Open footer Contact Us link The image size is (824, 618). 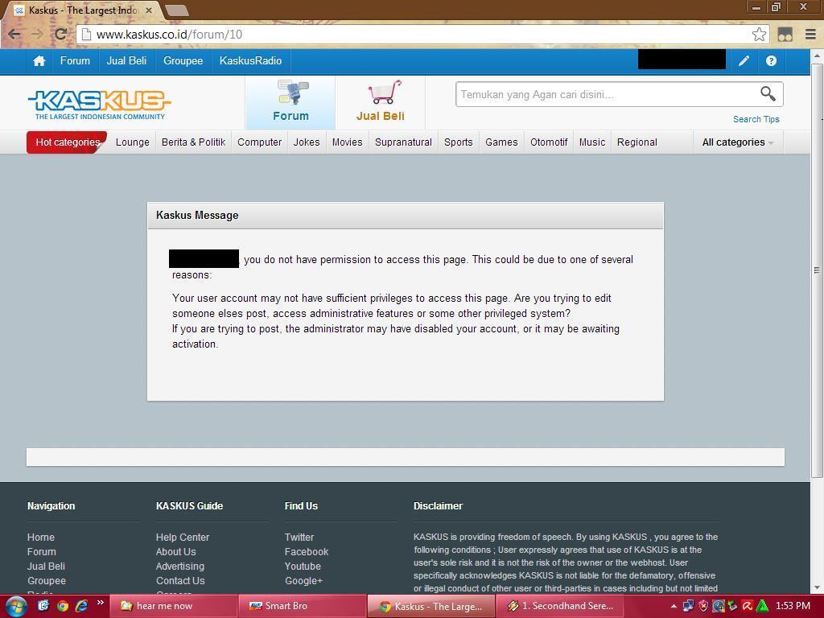180,581
